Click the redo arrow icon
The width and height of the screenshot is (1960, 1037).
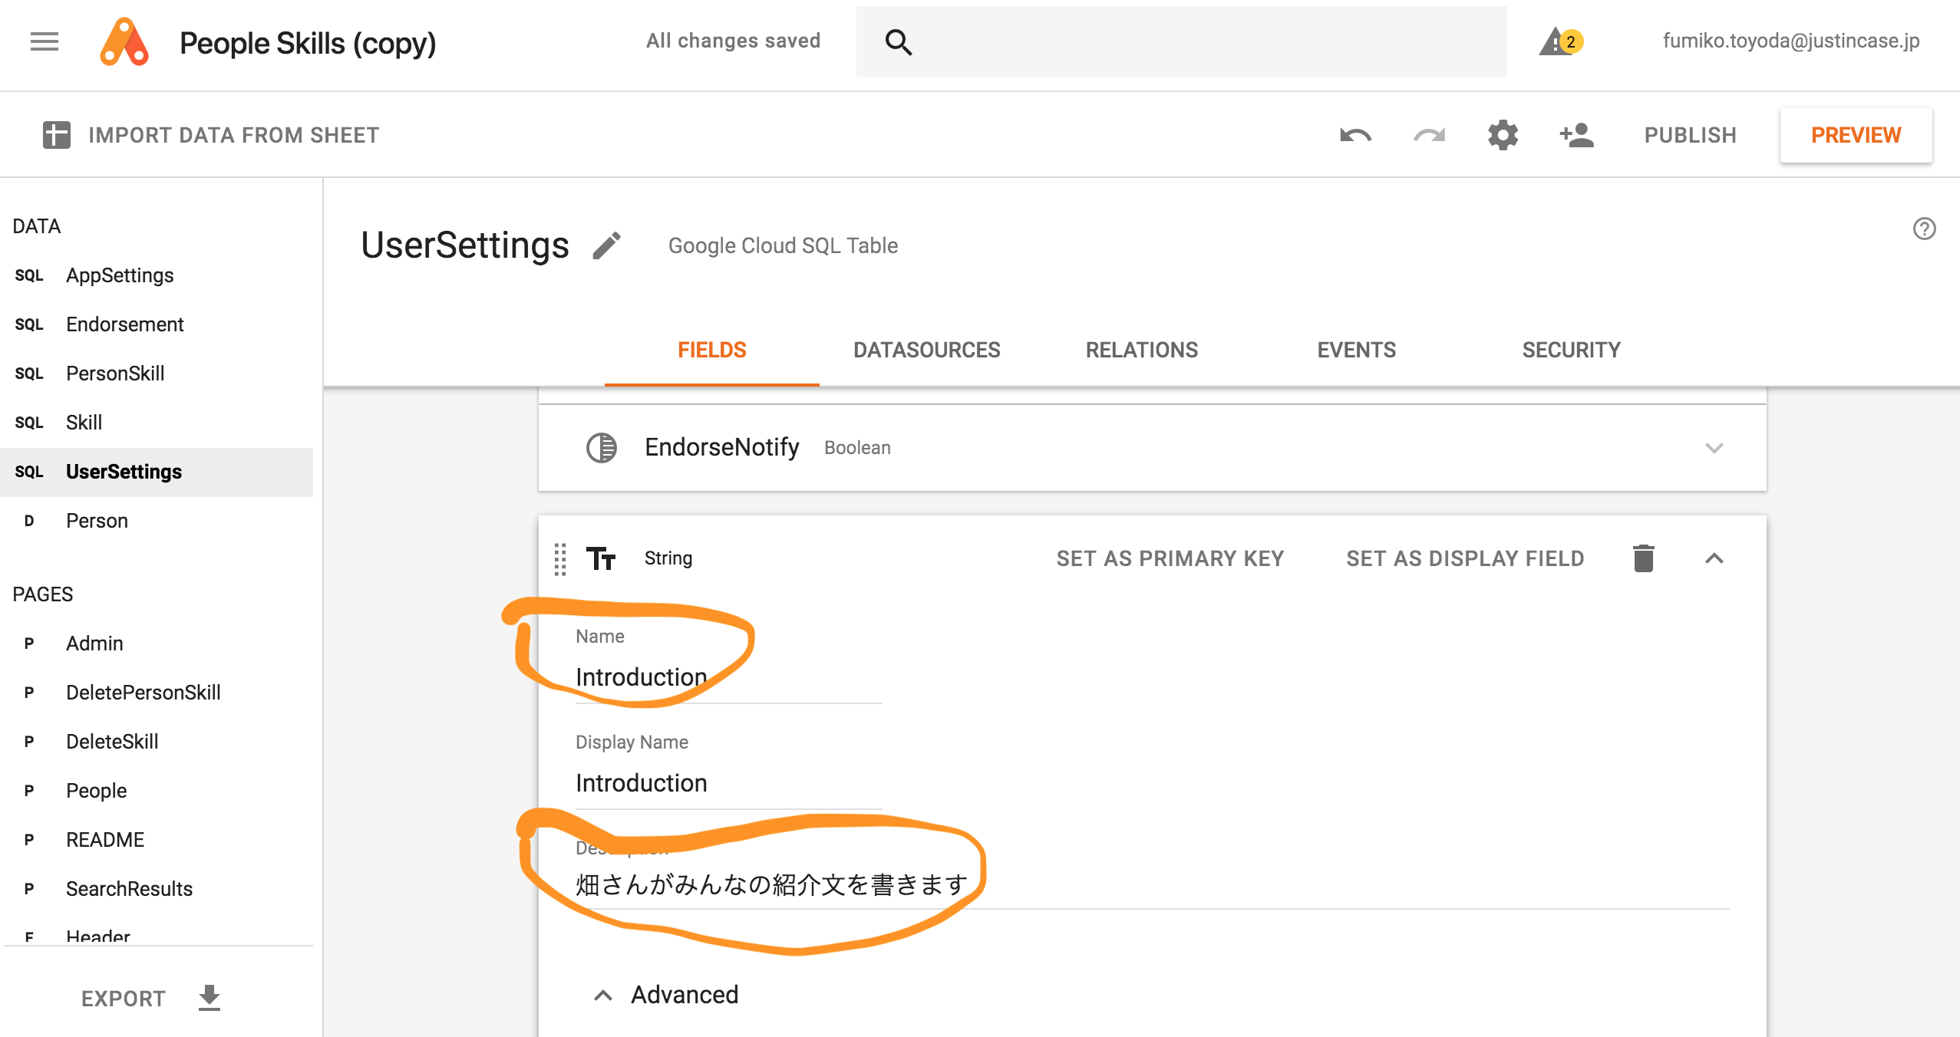[1428, 136]
